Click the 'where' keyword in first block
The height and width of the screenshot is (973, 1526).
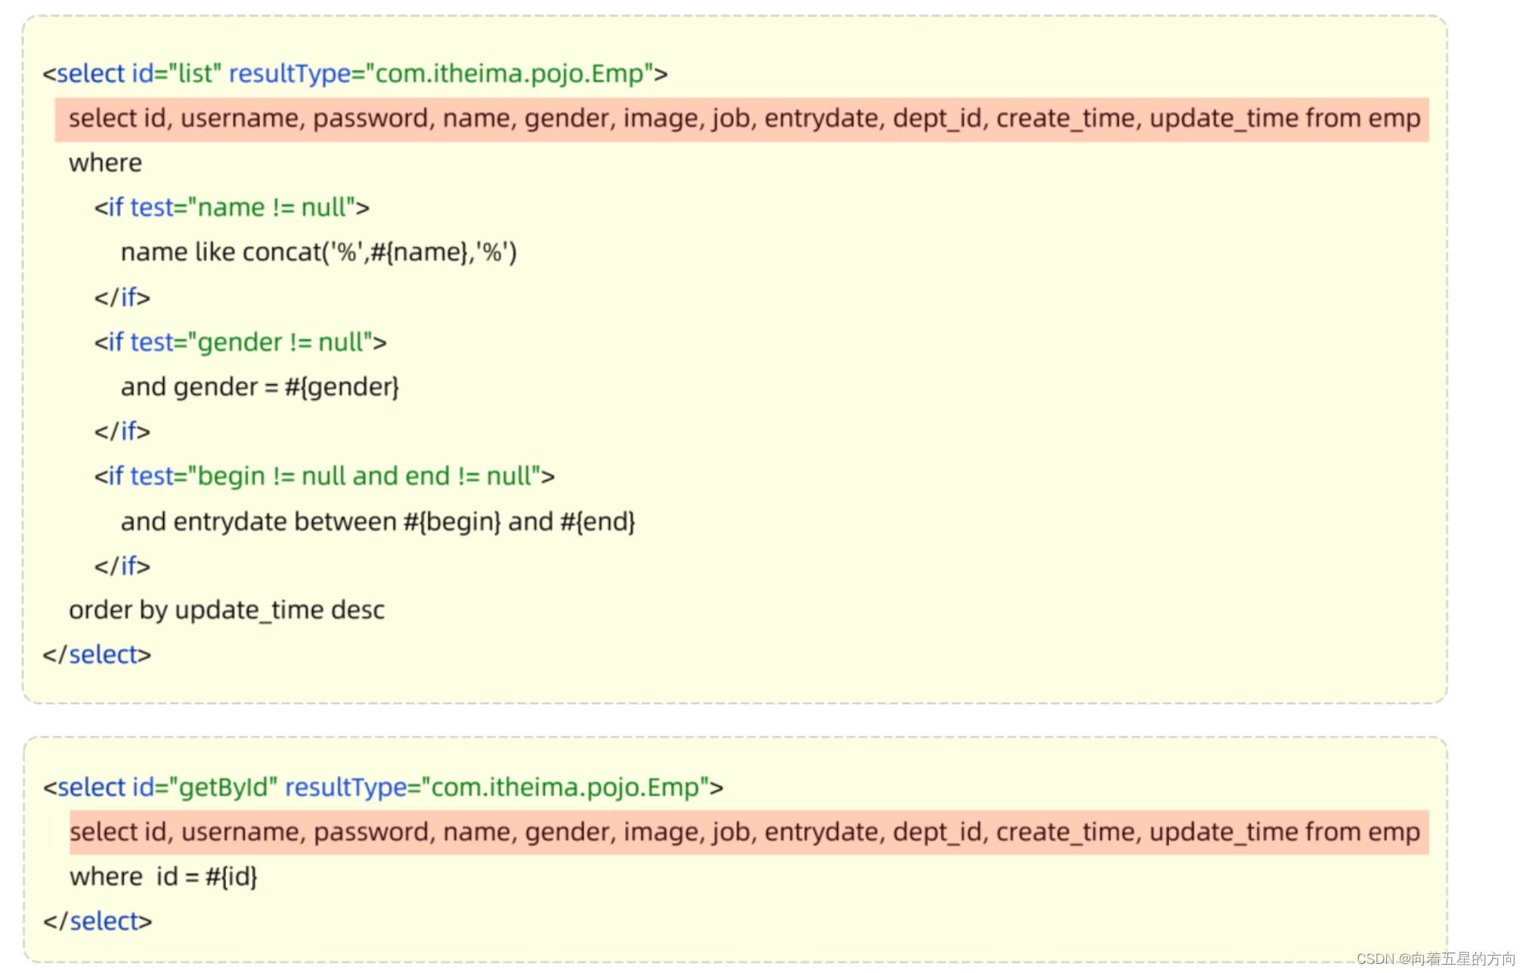(105, 163)
